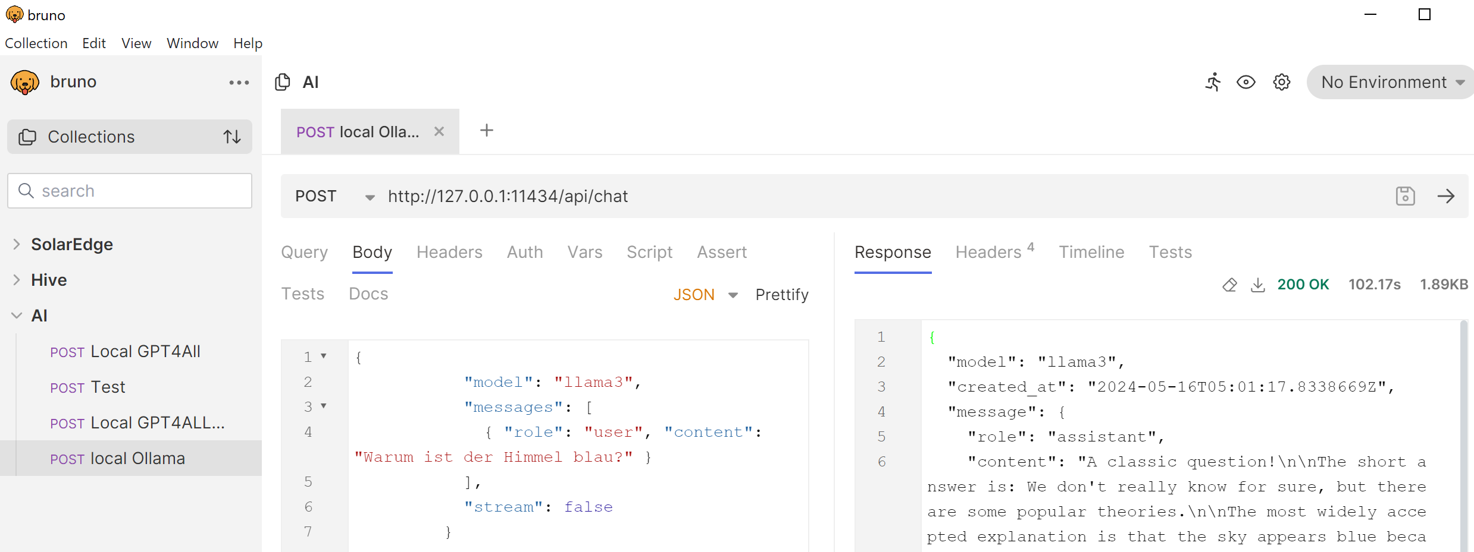Click the AI collection icon in header
Image resolution: width=1474 pixels, height=552 pixels.
[283, 82]
